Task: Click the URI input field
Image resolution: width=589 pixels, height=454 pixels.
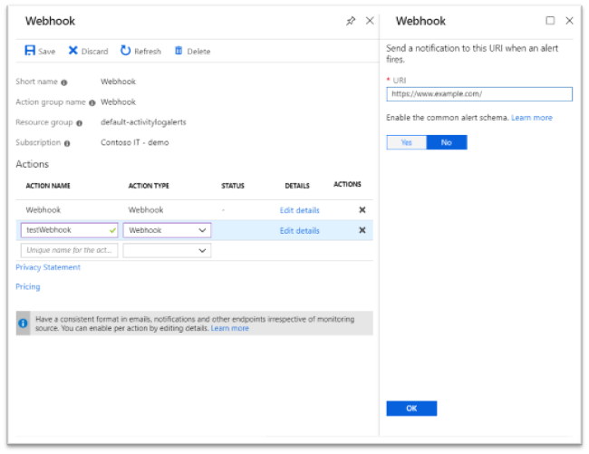Action: [x=479, y=94]
